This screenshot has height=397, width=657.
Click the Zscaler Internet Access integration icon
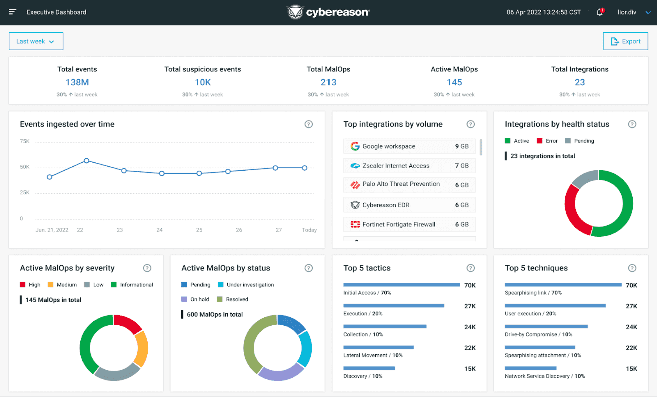[355, 165]
